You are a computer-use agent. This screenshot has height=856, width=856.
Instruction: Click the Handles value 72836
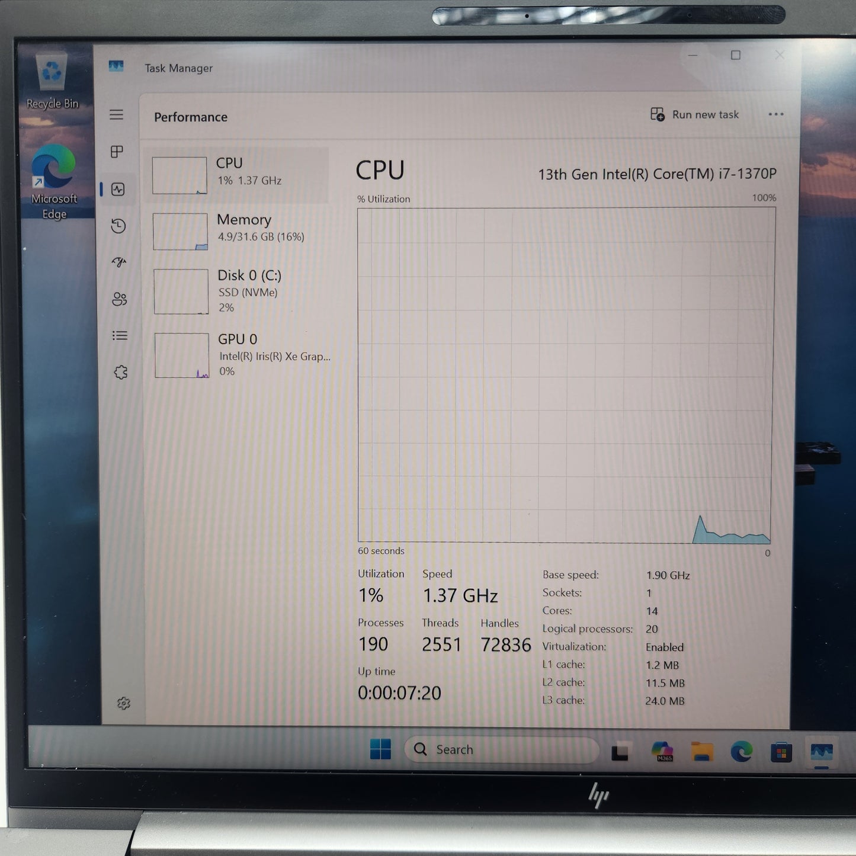[x=506, y=645]
